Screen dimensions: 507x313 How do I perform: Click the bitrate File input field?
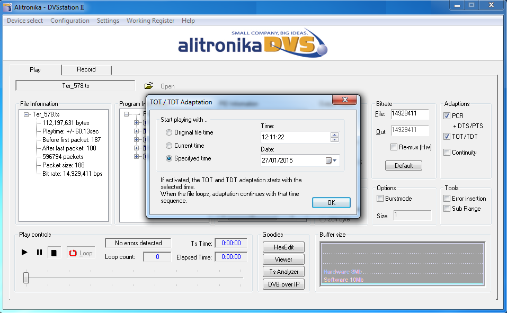point(410,114)
